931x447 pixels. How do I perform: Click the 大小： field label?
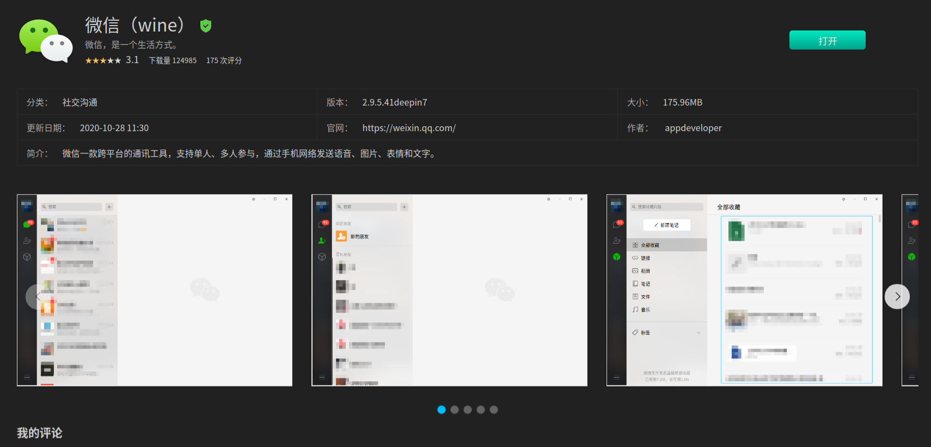tap(638, 102)
